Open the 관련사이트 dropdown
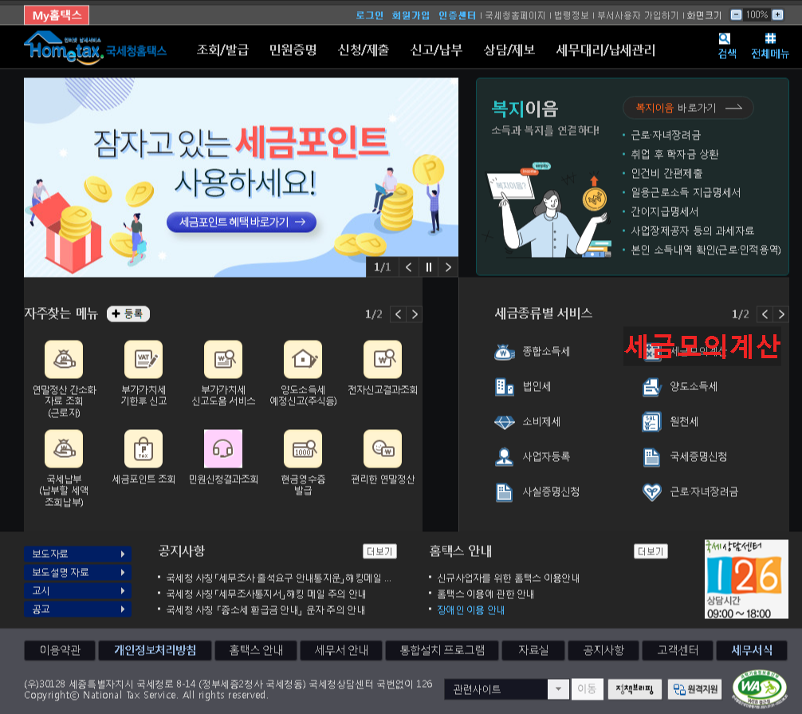 507,689
